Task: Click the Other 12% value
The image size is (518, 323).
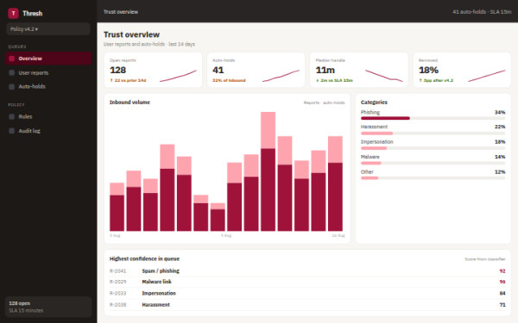Action: click(500, 172)
